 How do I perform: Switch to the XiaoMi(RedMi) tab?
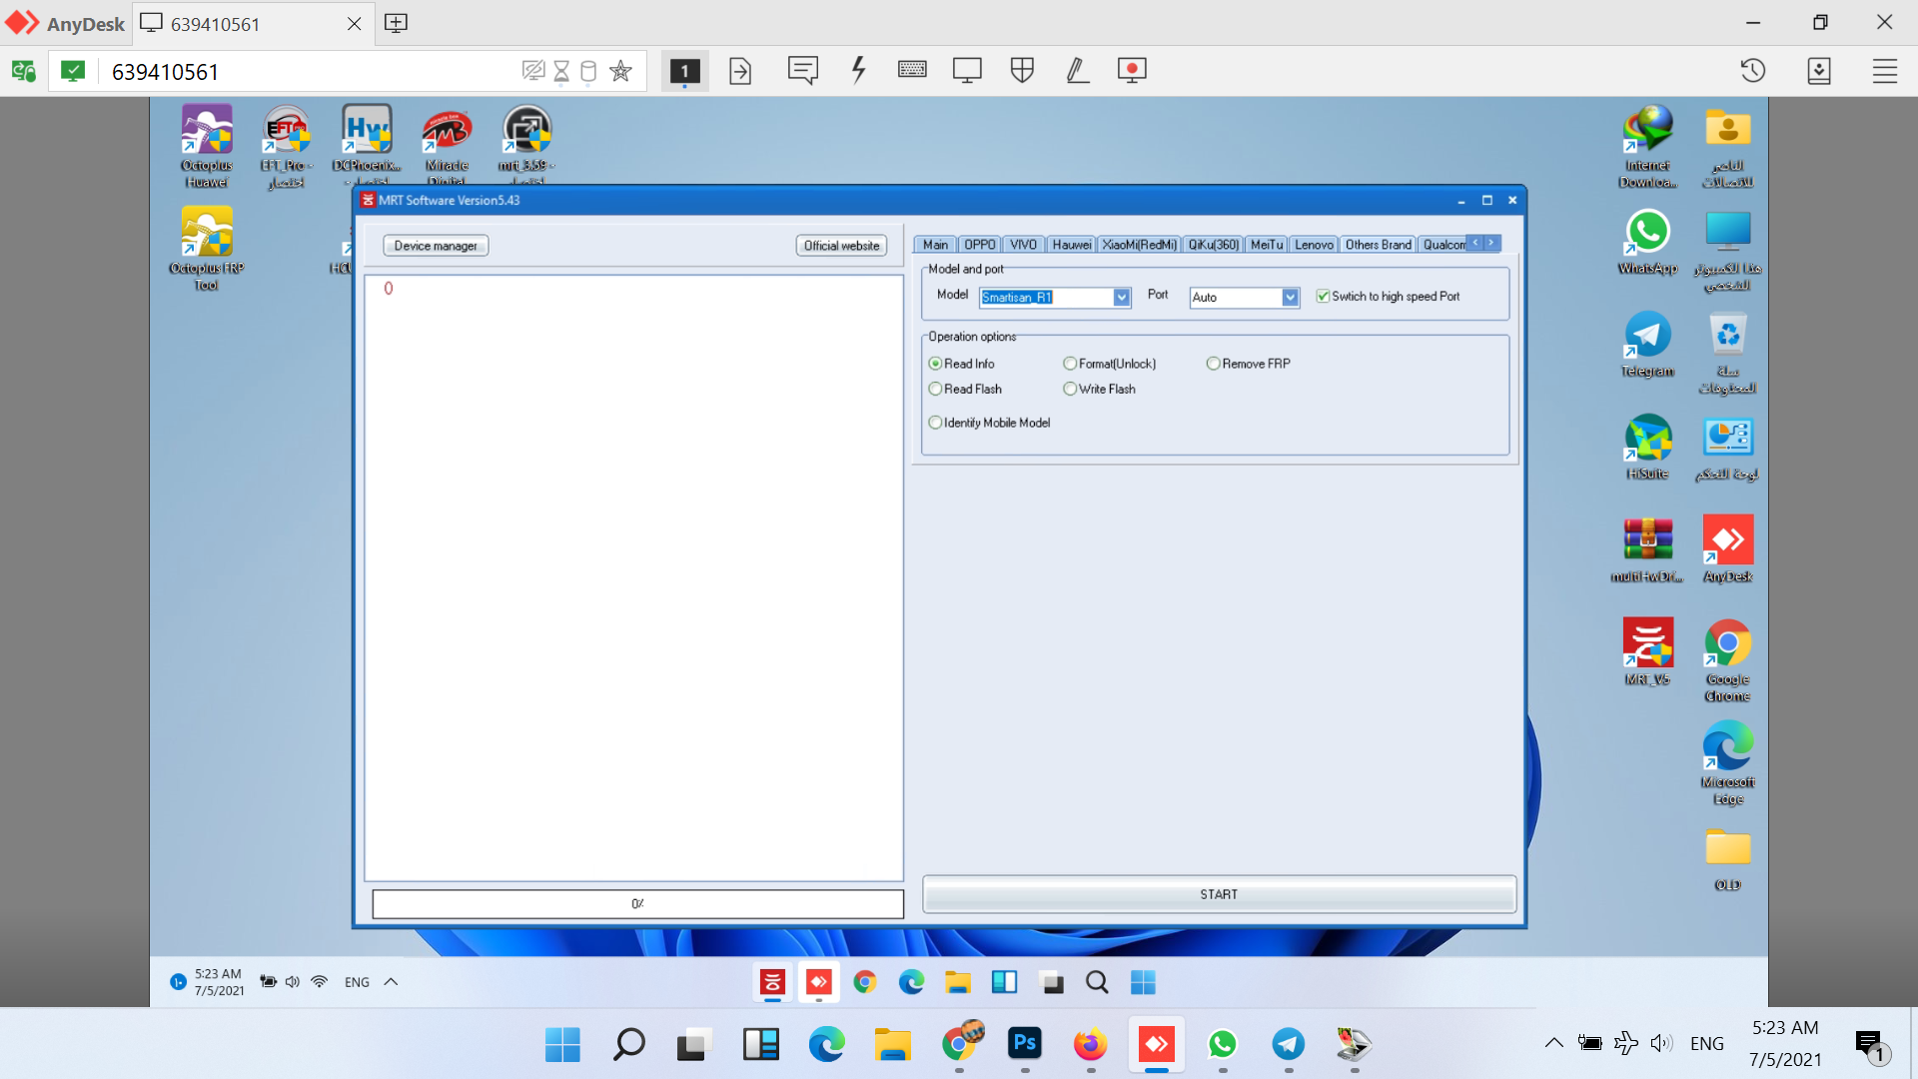click(x=1139, y=245)
